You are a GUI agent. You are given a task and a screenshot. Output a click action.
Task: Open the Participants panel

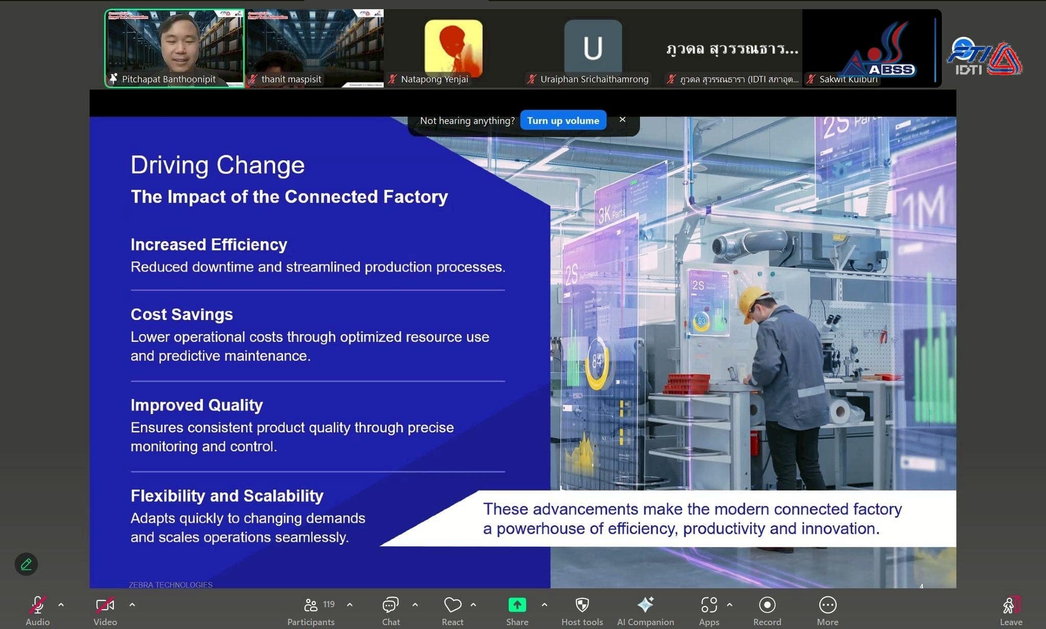click(x=311, y=611)
